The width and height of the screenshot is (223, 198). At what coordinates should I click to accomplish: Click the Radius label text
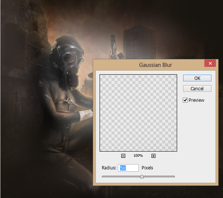coord(109,168)
